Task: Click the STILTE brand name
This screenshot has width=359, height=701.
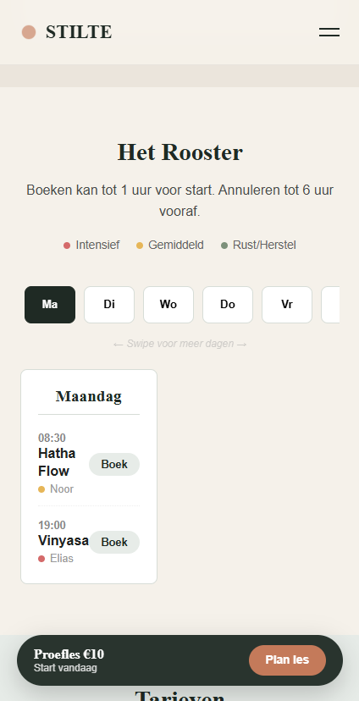Action: click(79, 32)
